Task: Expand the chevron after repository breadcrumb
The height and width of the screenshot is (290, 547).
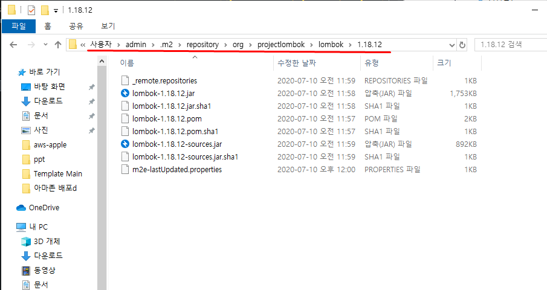Action: click(x=225, y=45)
